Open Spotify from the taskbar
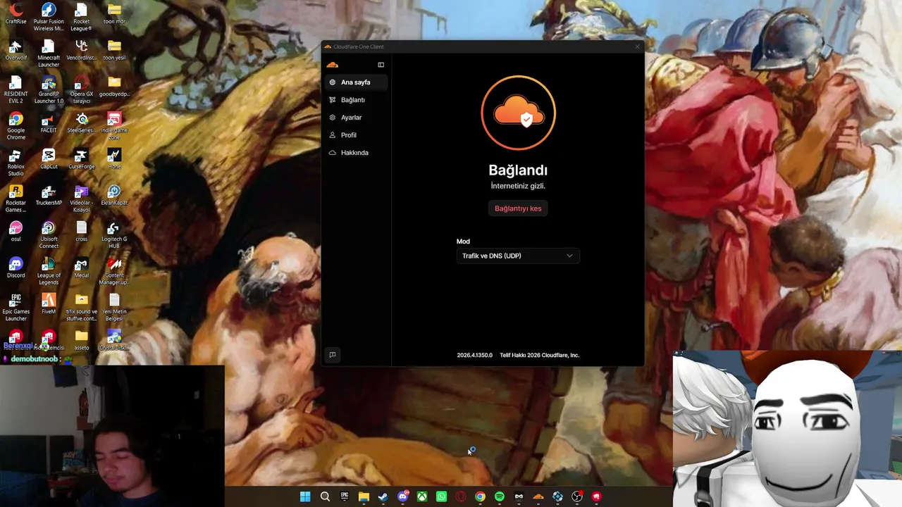 tap(500, 496)
